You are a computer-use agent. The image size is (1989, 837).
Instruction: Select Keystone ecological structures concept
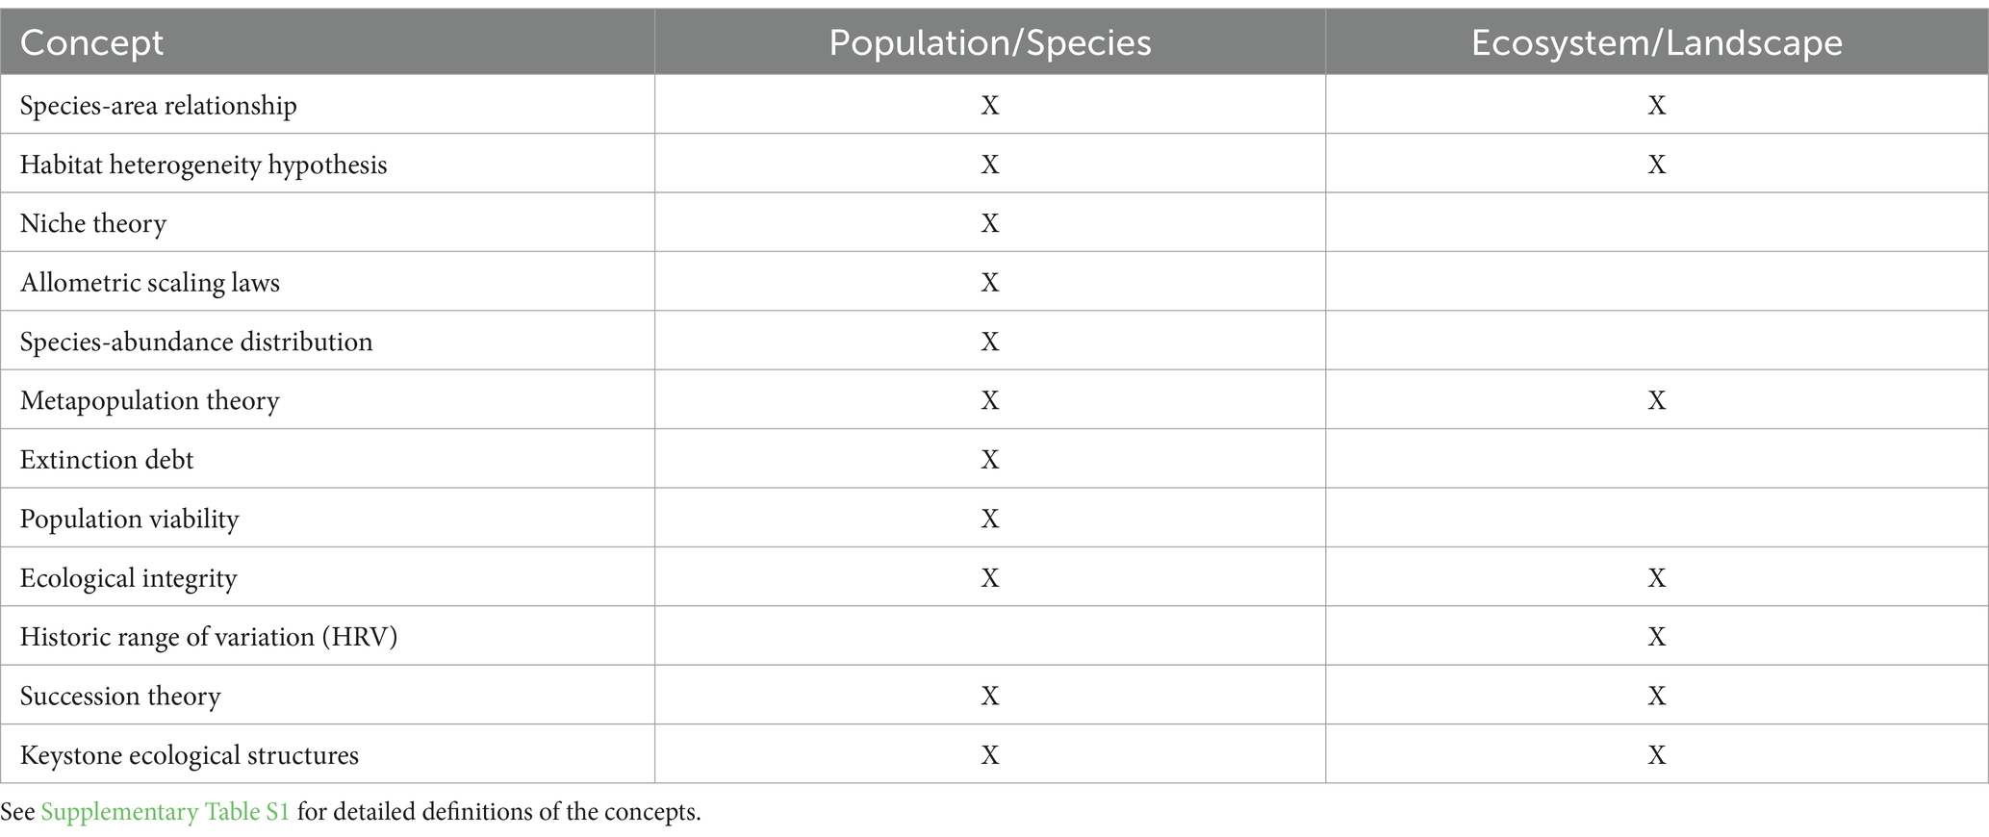[189, 755]
